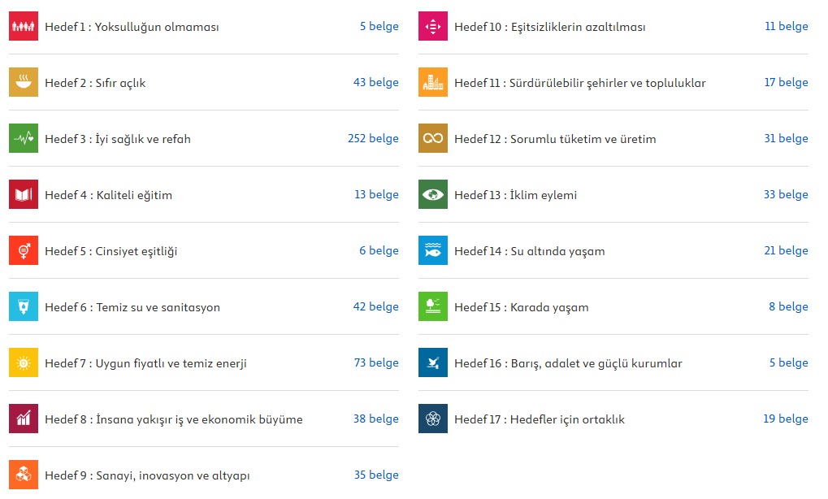Viewport: 828px width, 499px height.
Task: Click the Hedef 14 fish icon
Action: (433, 251)
